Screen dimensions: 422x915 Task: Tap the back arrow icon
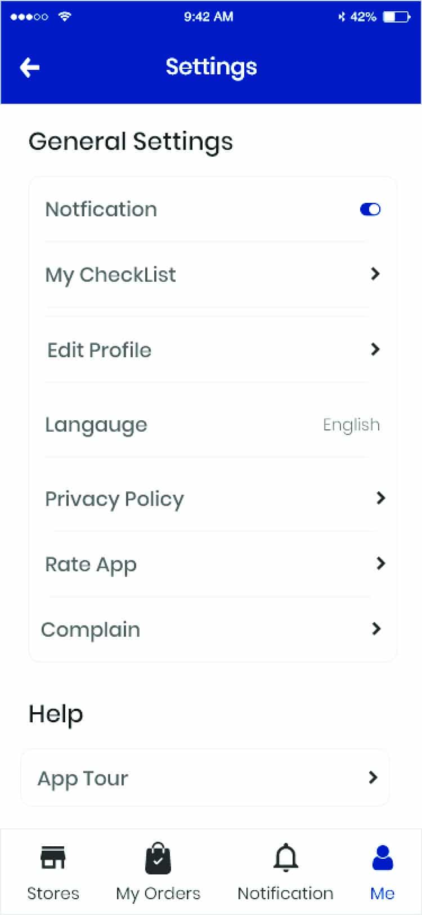(x=30, y=68)
